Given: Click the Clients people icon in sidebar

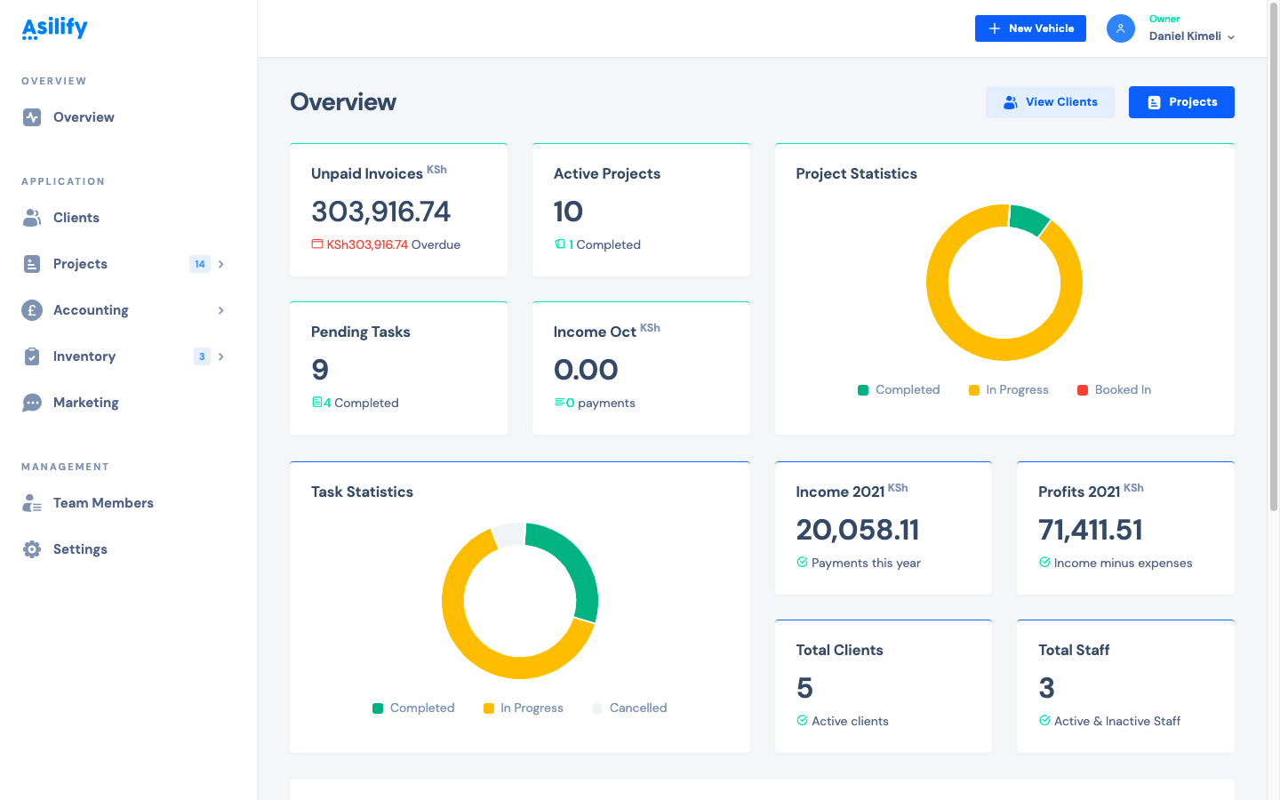Looking at the screenshot, I should (32, 218).
